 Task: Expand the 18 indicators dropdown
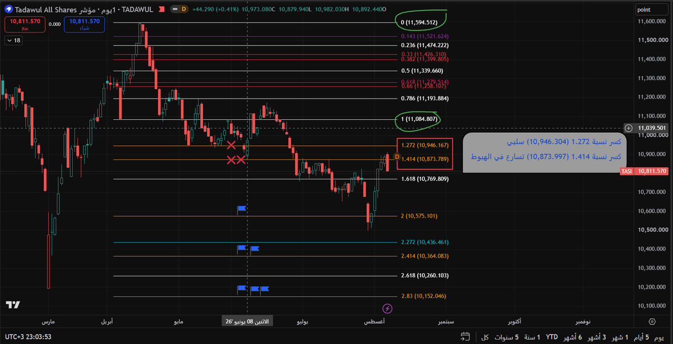tap(13, 40)
